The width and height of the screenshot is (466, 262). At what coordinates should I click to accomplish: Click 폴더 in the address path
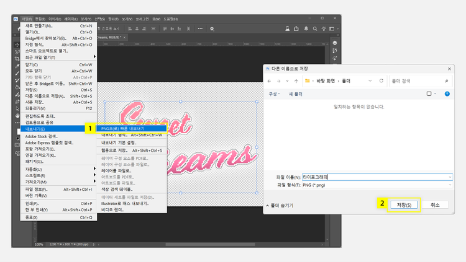pos(346,81)
